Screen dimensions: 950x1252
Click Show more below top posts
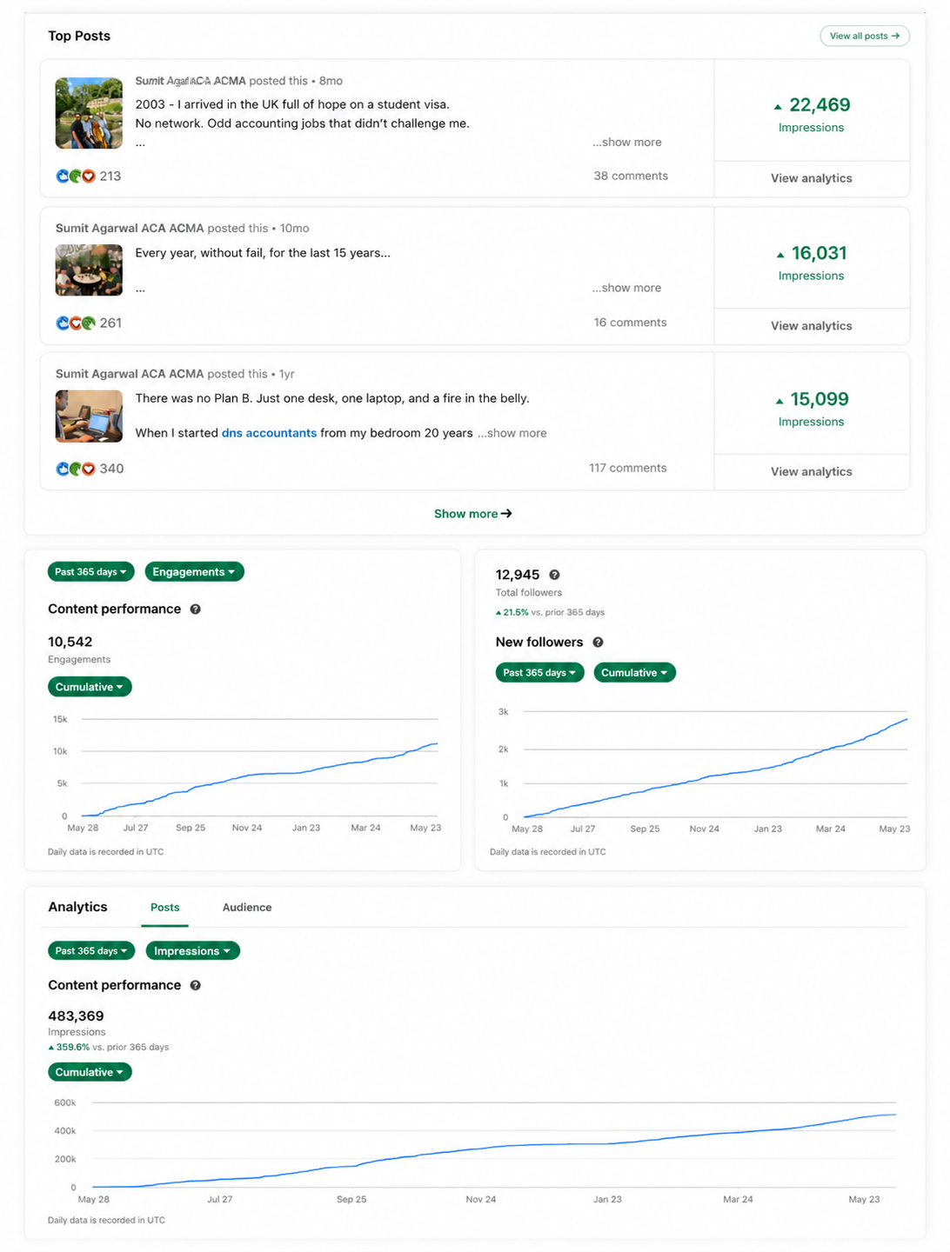tap(473, 514)
